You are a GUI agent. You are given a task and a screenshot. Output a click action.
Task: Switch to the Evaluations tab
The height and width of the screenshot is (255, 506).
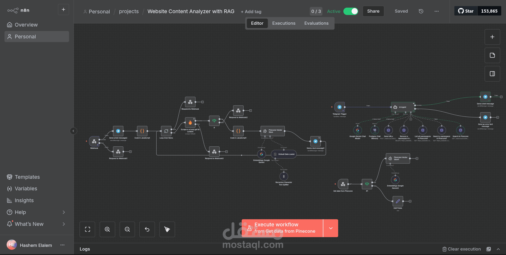316,23
